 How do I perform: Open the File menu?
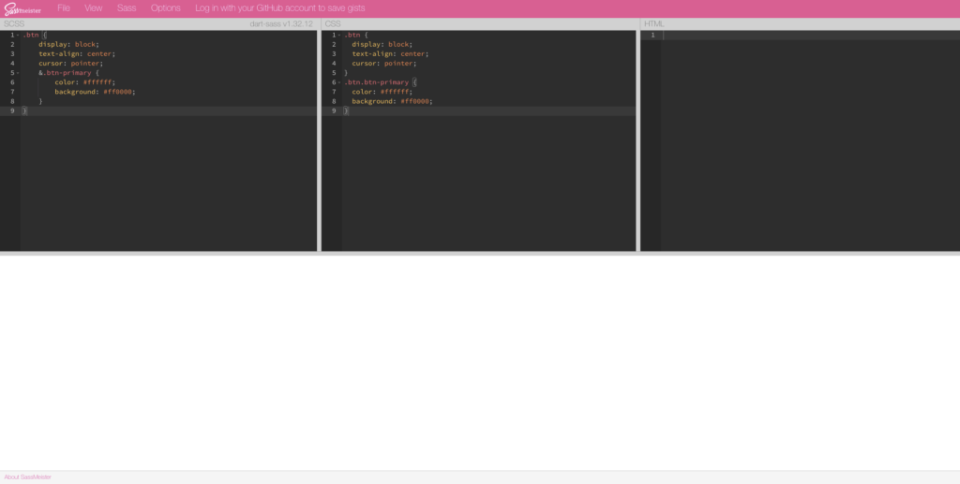(x=64, y=7)
